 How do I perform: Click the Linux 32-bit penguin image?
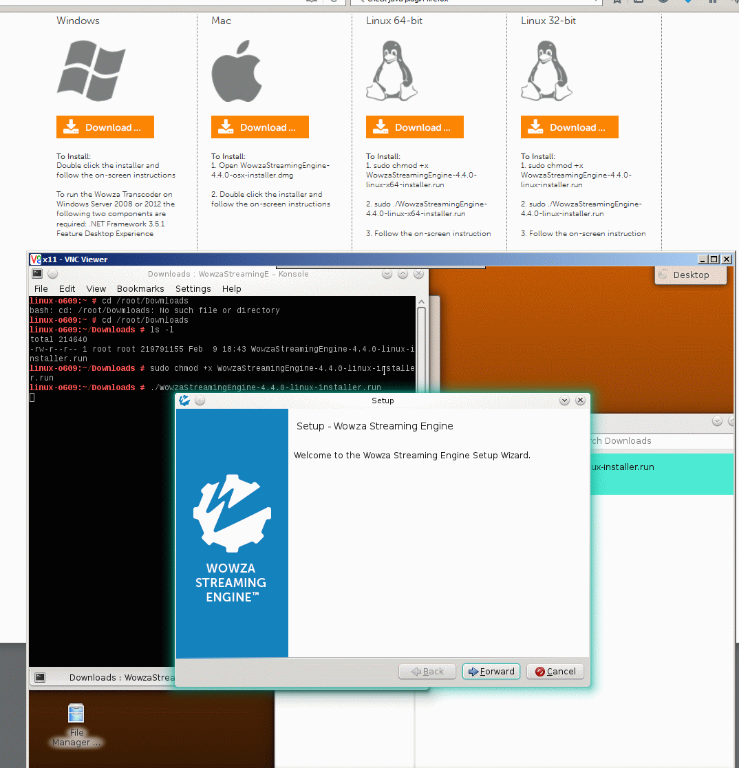(546, 71)
